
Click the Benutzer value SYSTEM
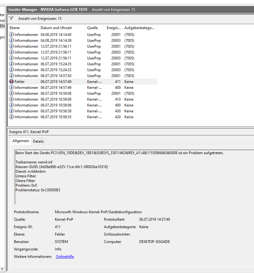61,242
